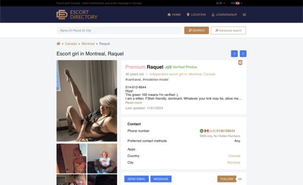
Task: Go to next profile with right arrow
Action: (x=243, y=53)
